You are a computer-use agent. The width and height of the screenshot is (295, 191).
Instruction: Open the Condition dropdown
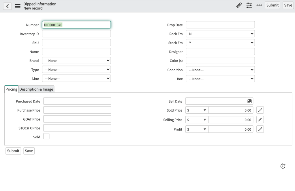coord(220,70)
